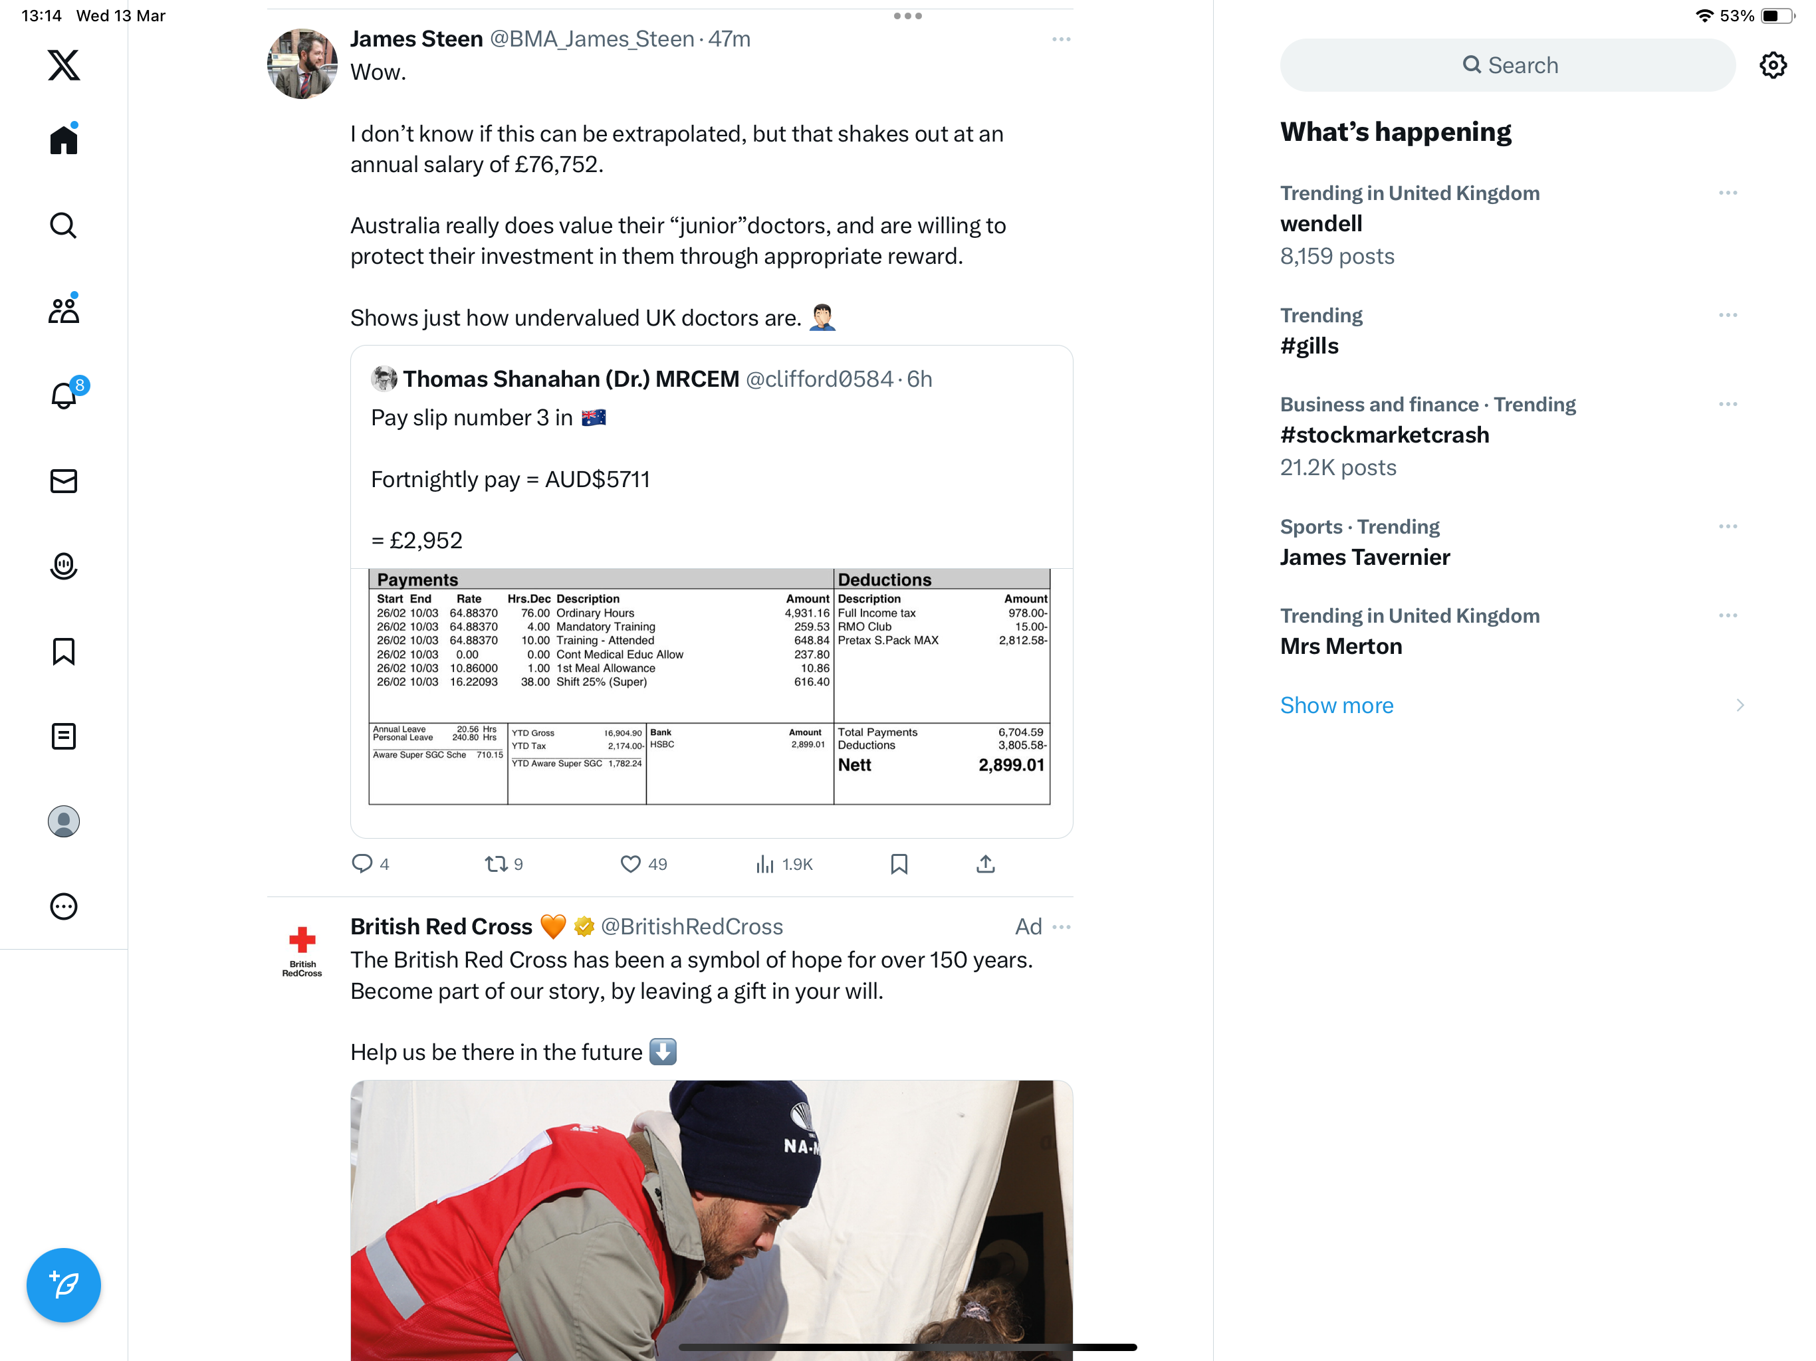The image size is (1816, 1361).
Task: Open more options on wendell trend
Action: [x=1728, y=193]
